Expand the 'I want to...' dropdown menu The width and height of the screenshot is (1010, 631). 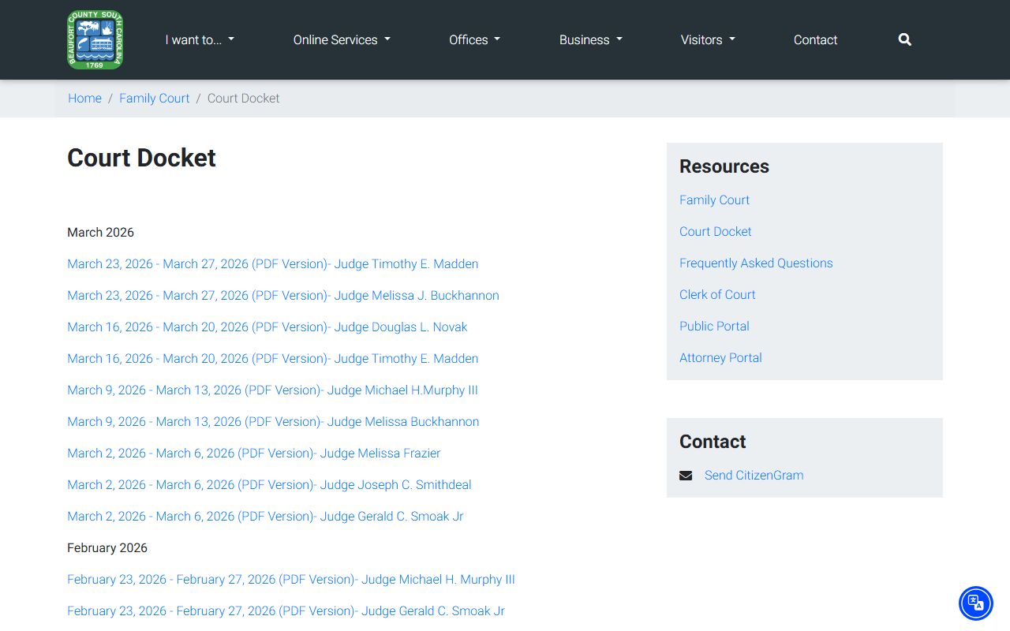point(200,39)
